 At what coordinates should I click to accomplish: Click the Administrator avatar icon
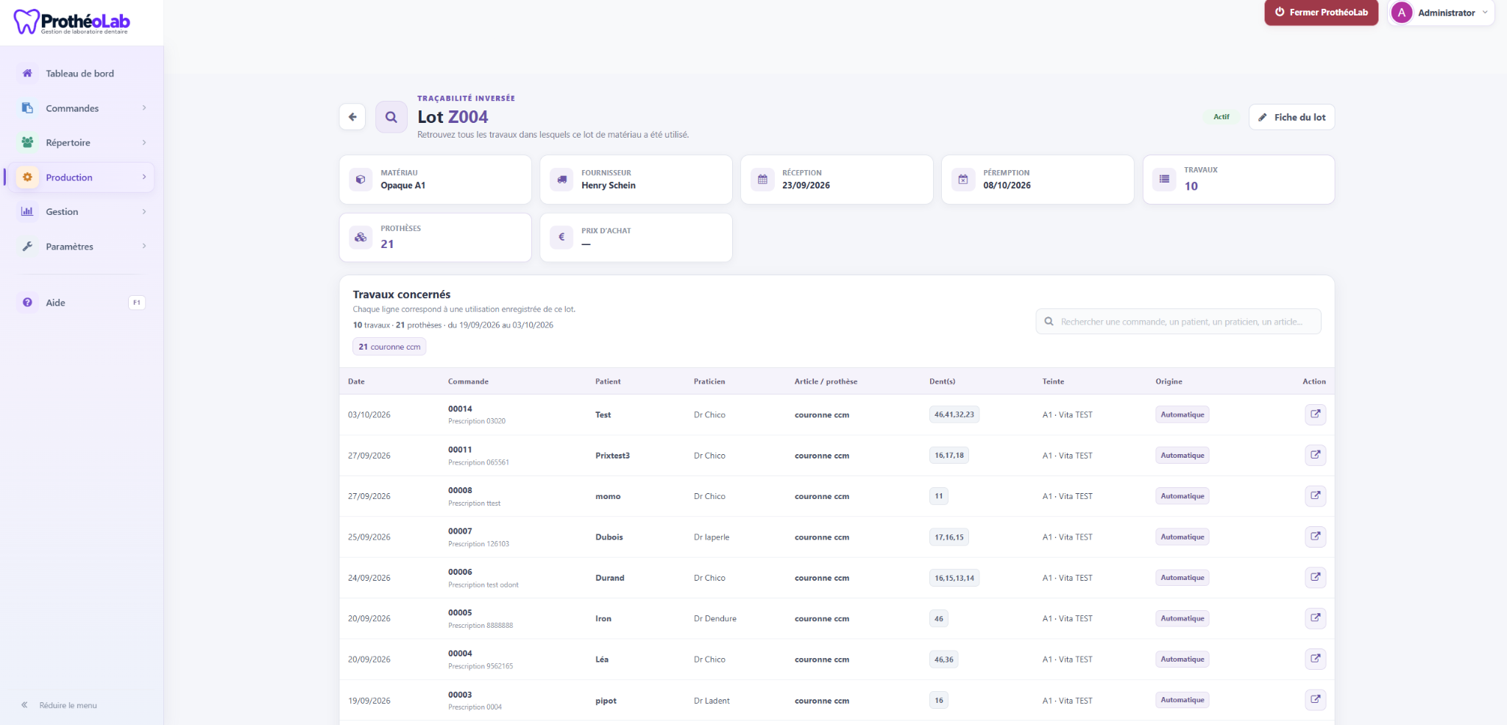[x=1402, y=13]
